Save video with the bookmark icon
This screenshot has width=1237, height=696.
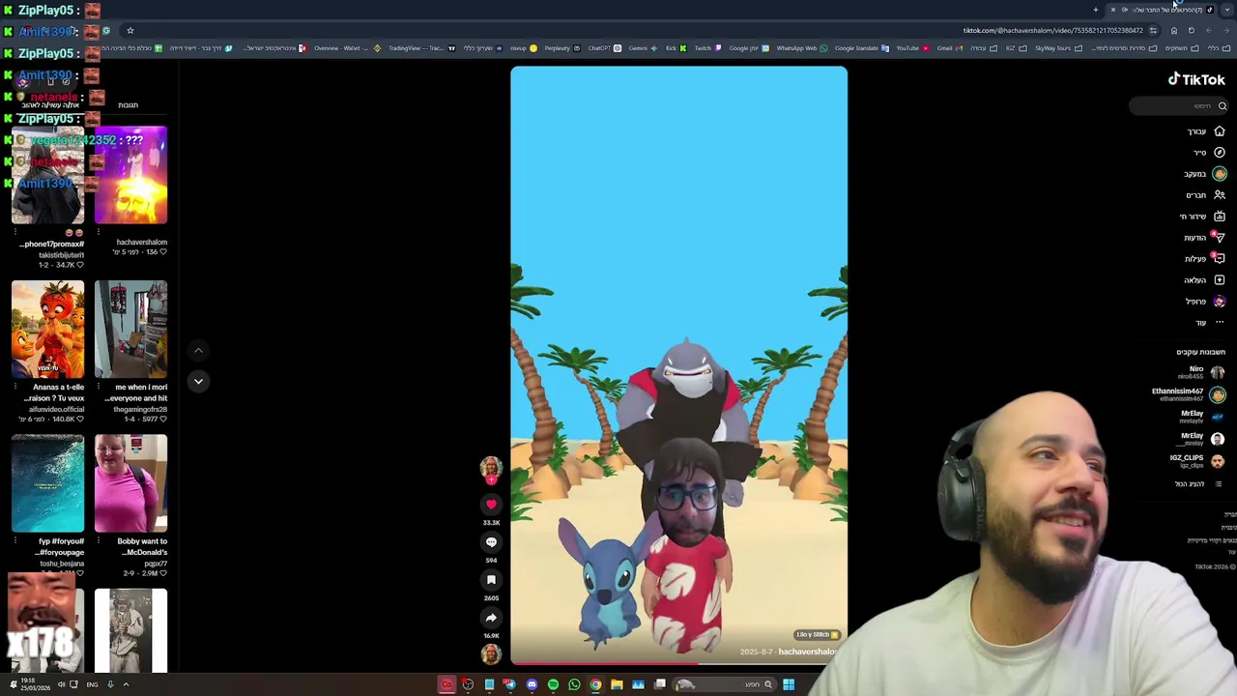pyautogui.click(x=491, y=580)
